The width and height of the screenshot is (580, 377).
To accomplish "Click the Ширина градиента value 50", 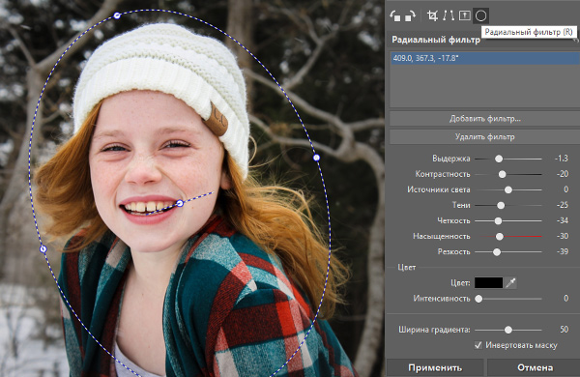I will click(x=565, y=330).
